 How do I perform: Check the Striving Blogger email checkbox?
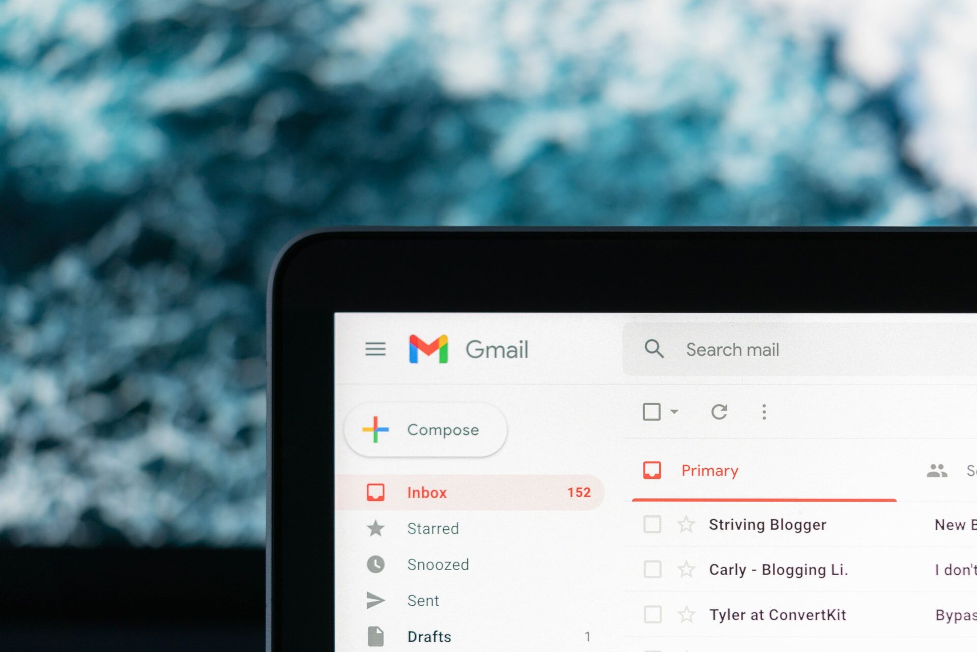click(650, 524)
